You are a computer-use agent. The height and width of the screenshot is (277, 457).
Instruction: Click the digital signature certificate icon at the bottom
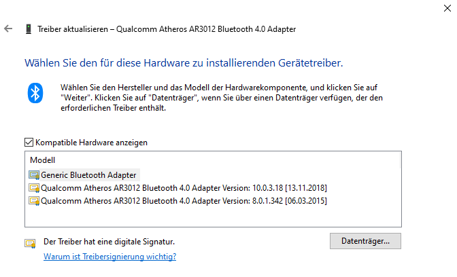30,243
